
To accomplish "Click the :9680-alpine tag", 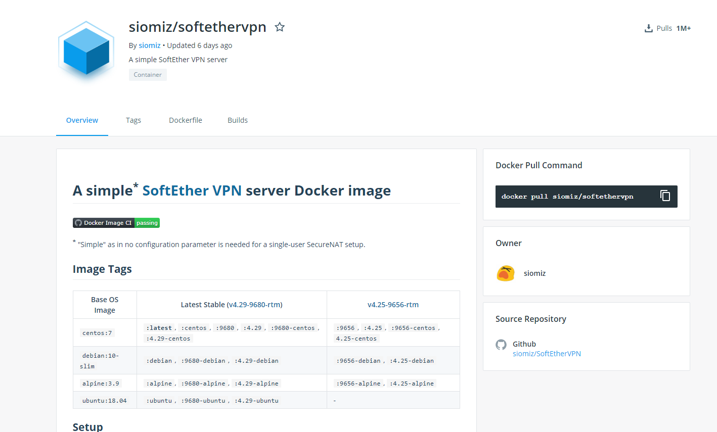I will pyautogui.click(x=203, y=383).
